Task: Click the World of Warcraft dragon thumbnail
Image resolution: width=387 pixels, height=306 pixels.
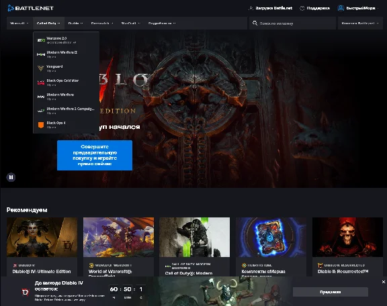Action: coord(118,237)
